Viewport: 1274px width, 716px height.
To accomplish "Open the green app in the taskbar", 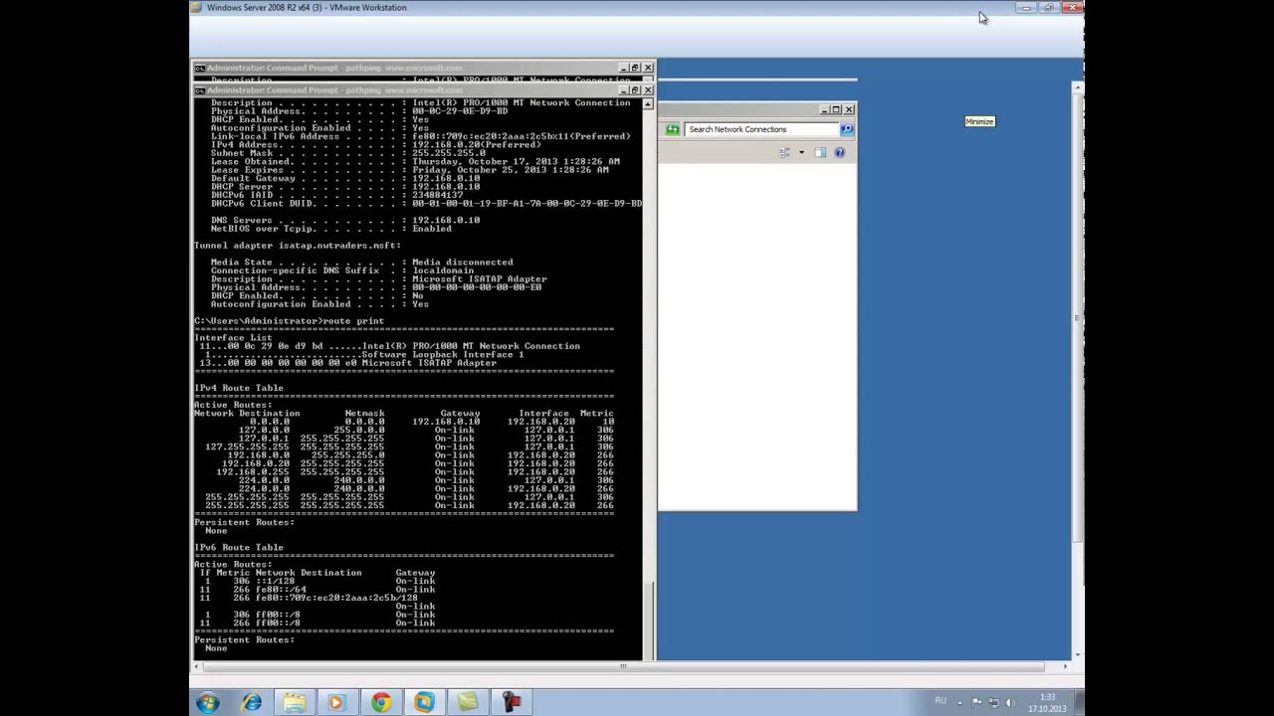I will 468,703.
